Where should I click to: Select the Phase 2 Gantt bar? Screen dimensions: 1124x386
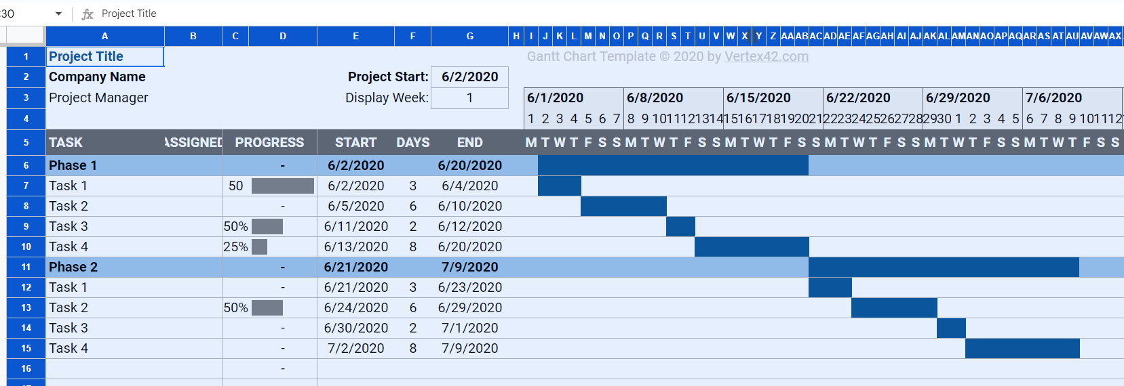click(x=944, y=267)
